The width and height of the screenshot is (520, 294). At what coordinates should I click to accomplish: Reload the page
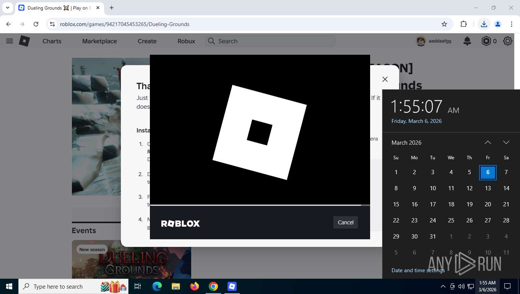click(36, 24)
